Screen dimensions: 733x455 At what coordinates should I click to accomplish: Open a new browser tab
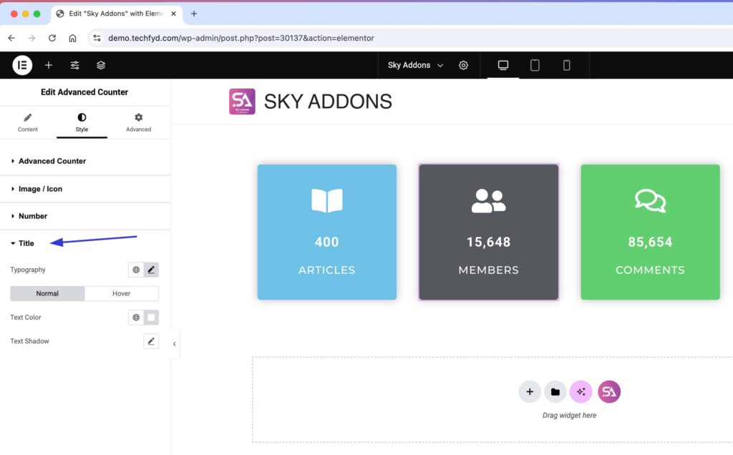click(194, 14)
